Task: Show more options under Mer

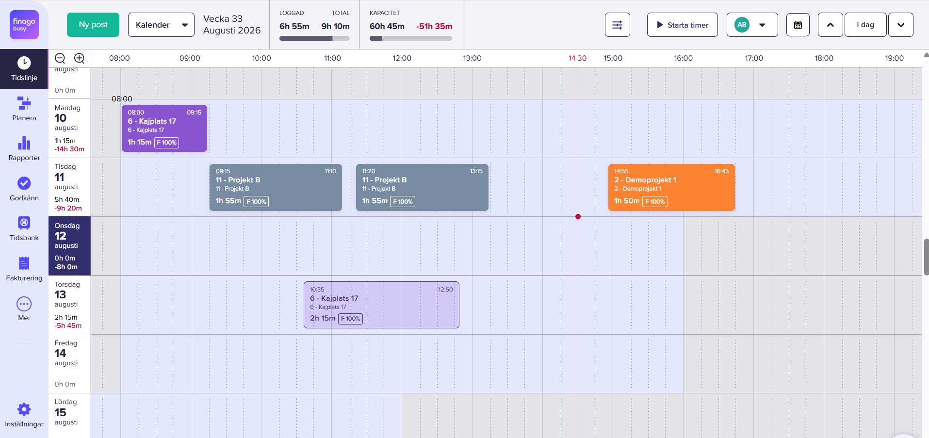Action: (24, 308)
